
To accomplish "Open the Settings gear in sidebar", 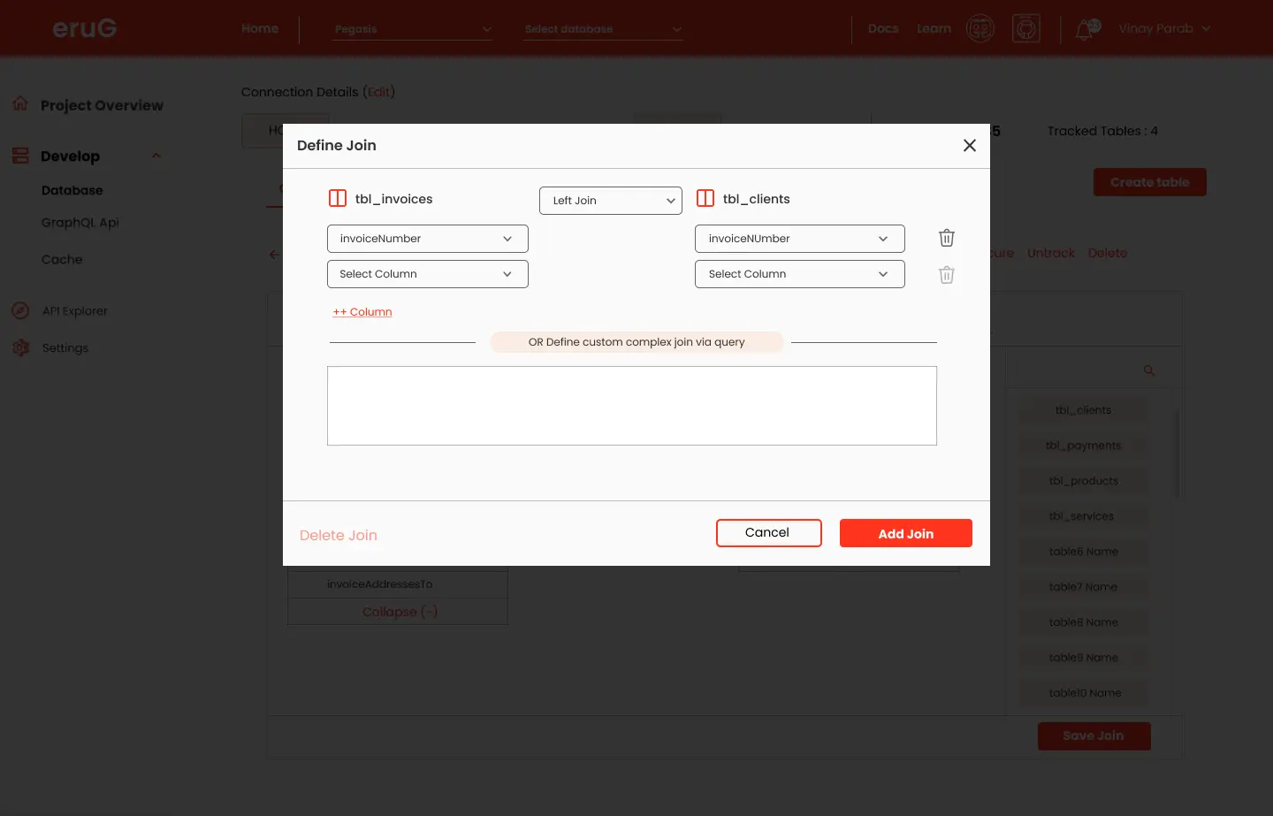I will pyautogui.click(x=20, y=348).
